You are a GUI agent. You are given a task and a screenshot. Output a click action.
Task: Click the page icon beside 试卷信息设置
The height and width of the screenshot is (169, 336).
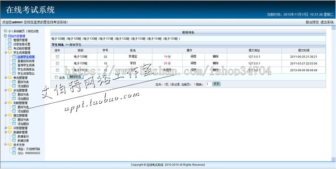coord(10,44)
